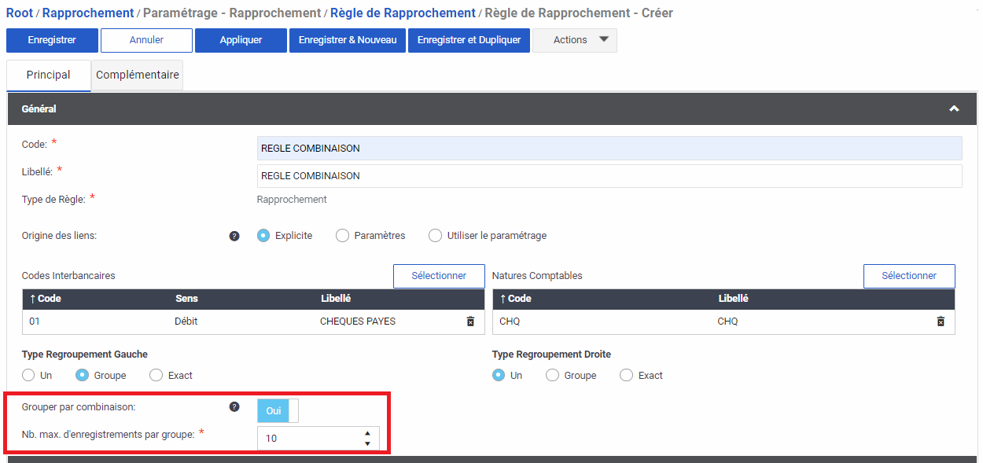Open the Principal tab
Screen dimensions: 983x463
(x=49, y=75)
